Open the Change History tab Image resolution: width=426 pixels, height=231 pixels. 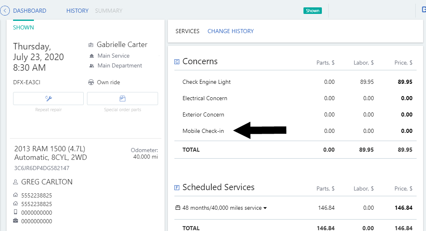click(x=230, y=31)
